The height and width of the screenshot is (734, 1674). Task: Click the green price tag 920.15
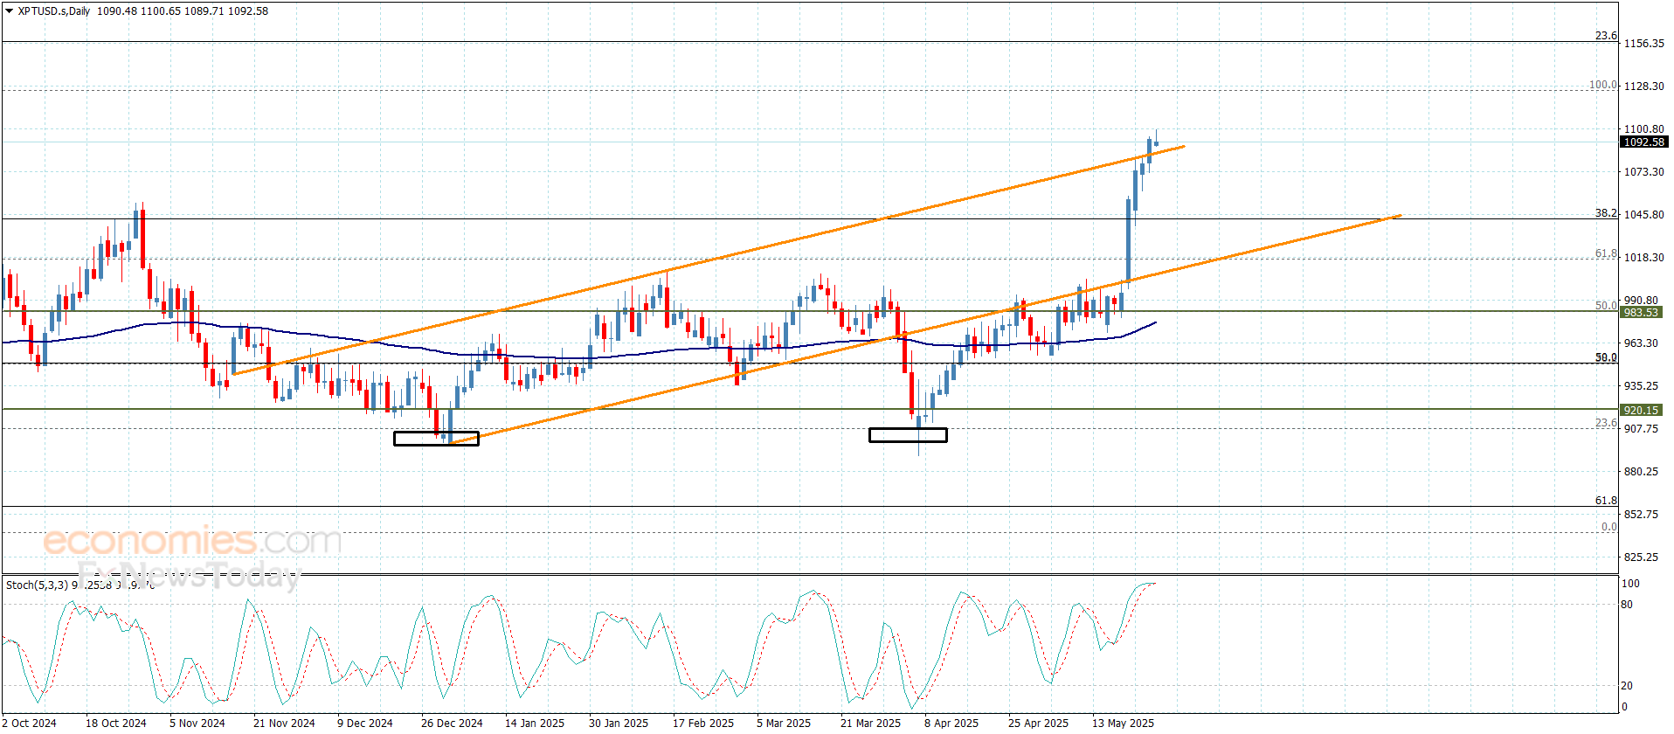[1641, 411]
